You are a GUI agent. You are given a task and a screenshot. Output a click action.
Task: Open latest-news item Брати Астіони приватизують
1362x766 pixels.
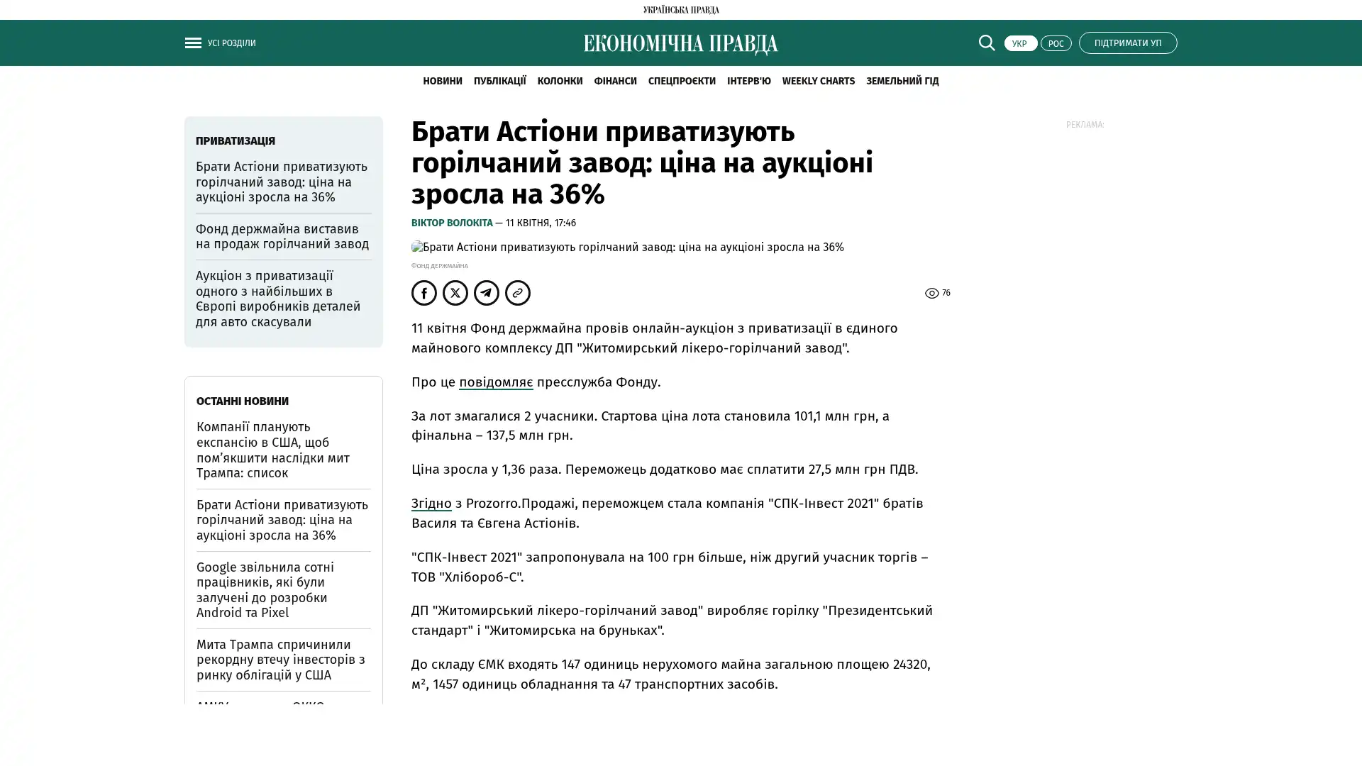[283, 520]
